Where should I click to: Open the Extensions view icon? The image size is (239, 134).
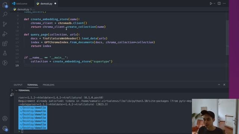[5, 44]
